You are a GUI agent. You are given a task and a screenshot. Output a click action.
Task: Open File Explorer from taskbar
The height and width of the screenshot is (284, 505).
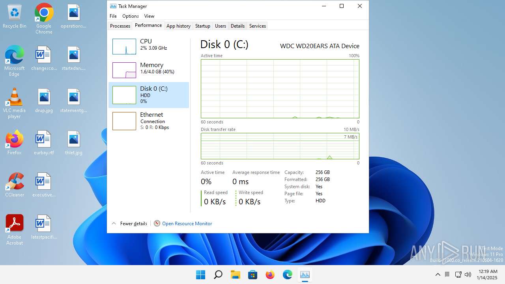point(235,275)
